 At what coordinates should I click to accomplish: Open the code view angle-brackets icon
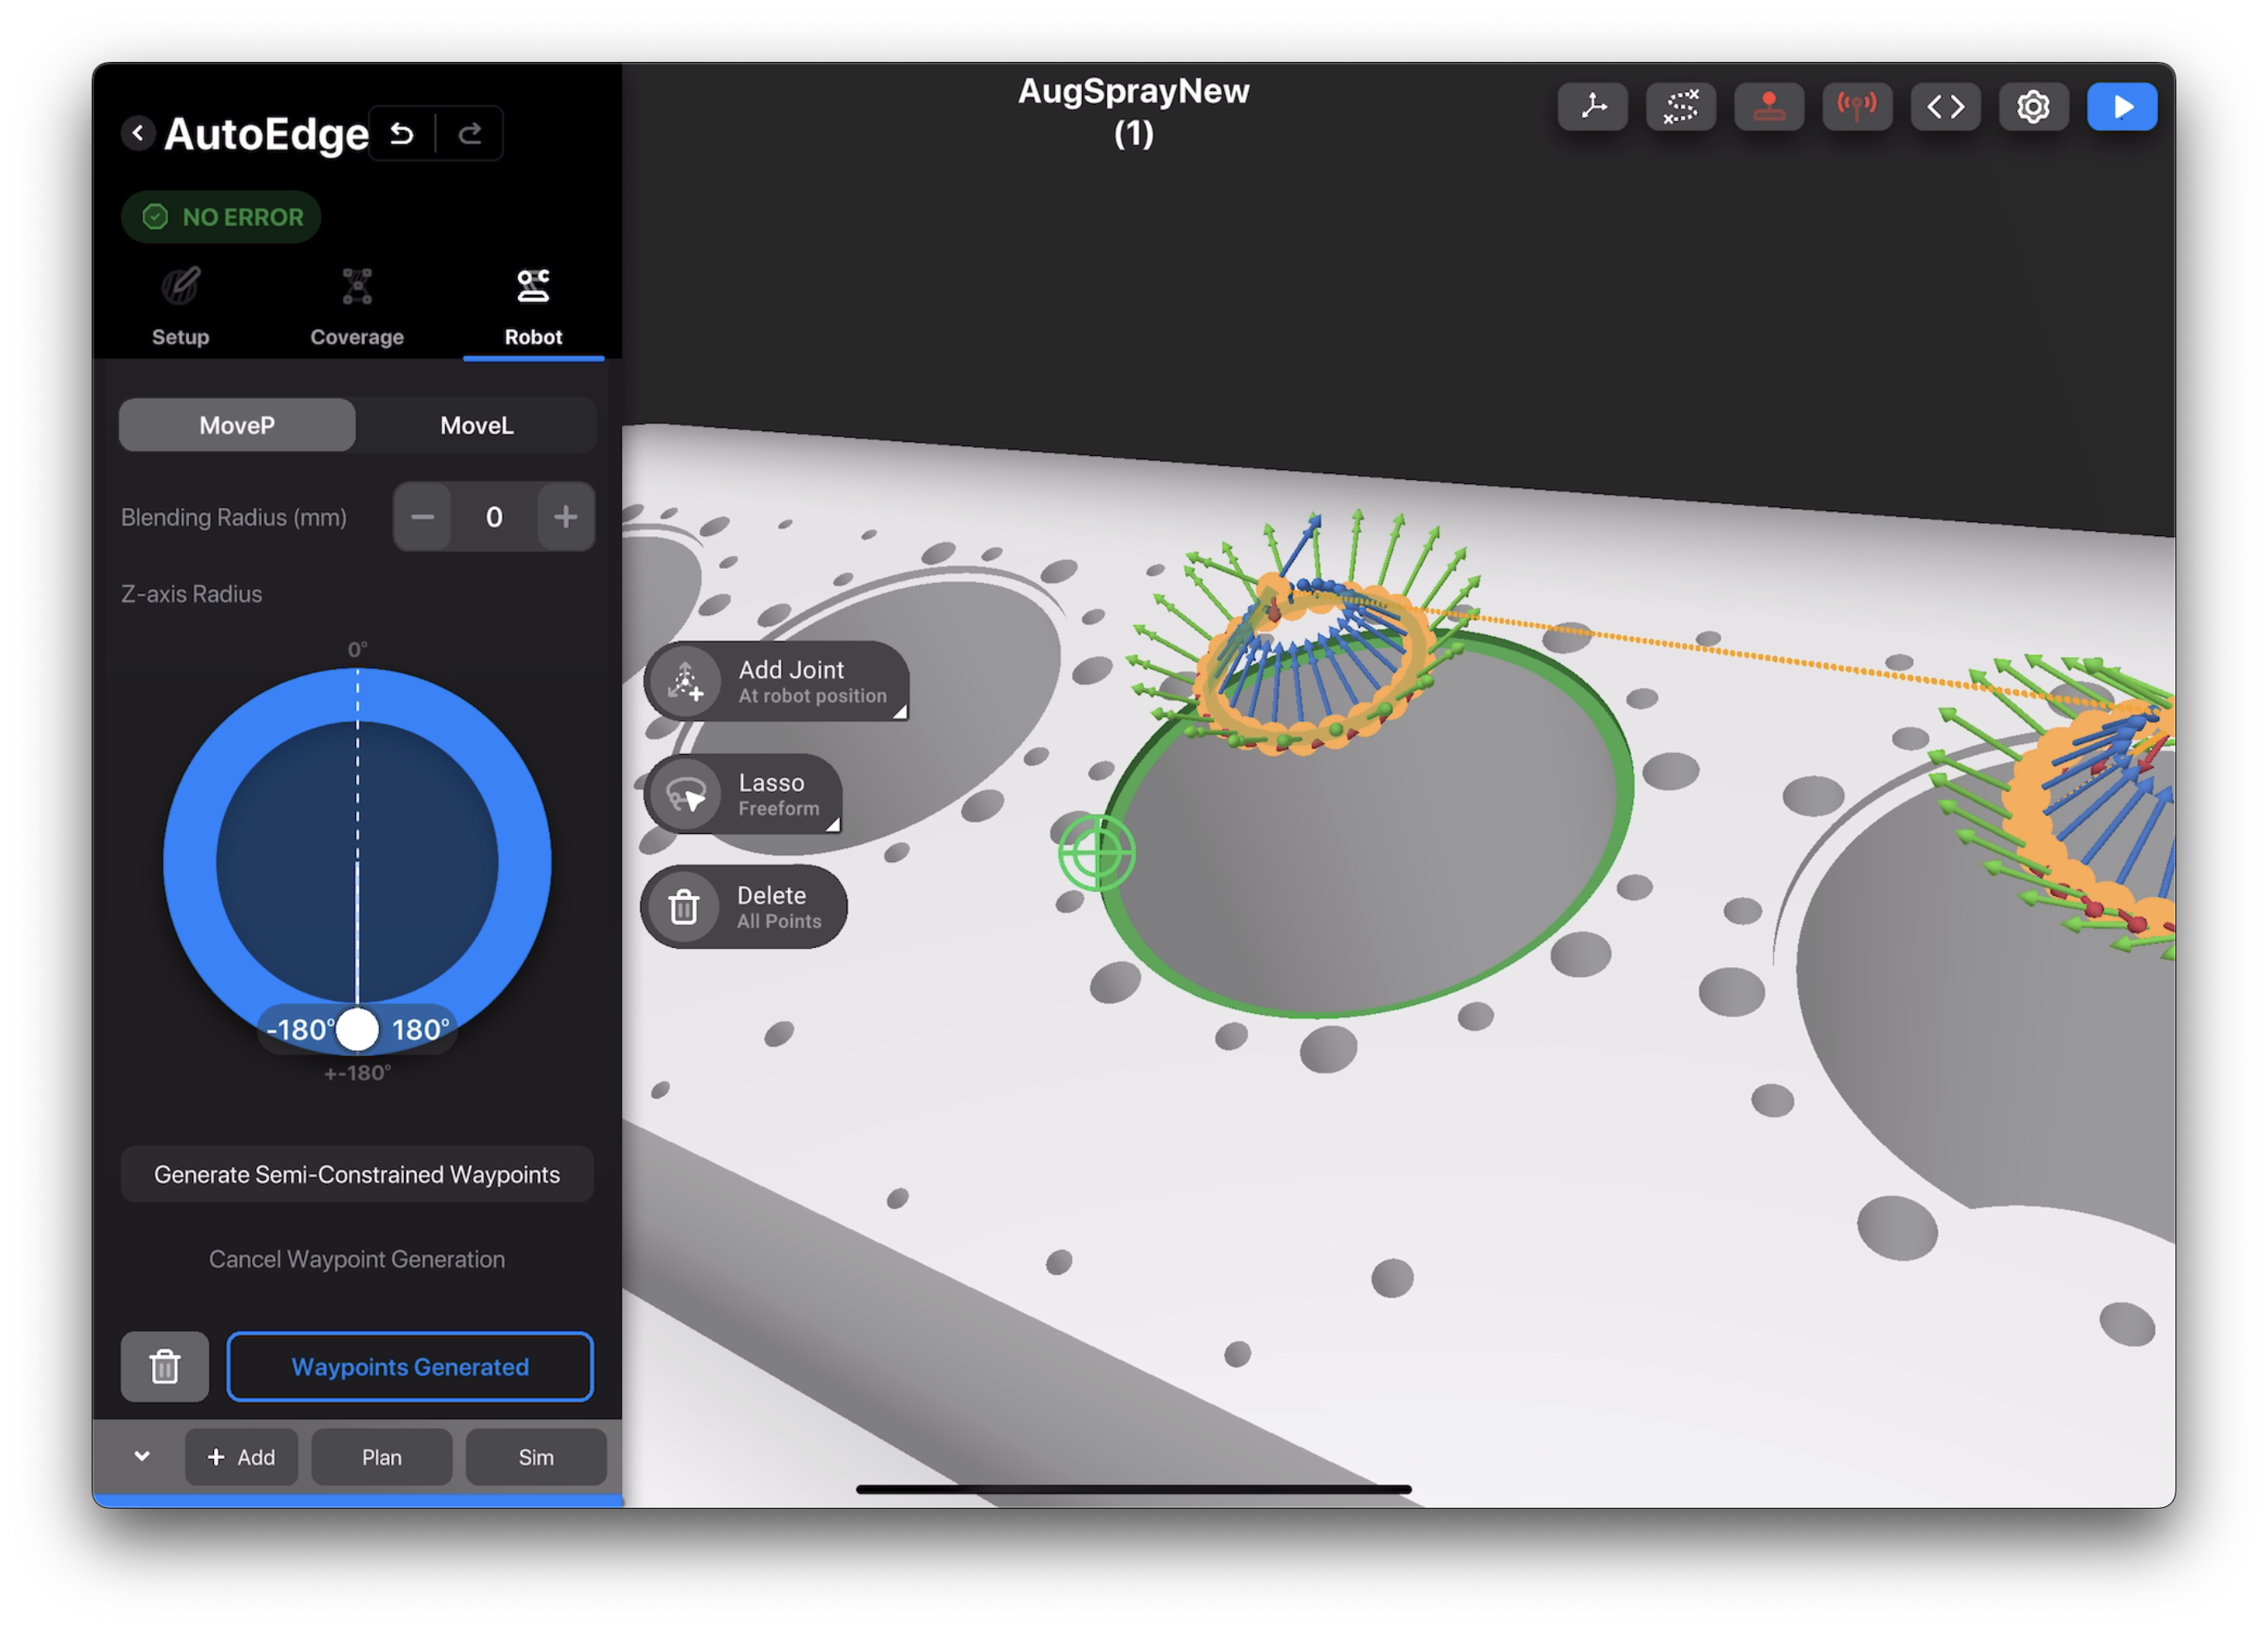pos(1945,106)
